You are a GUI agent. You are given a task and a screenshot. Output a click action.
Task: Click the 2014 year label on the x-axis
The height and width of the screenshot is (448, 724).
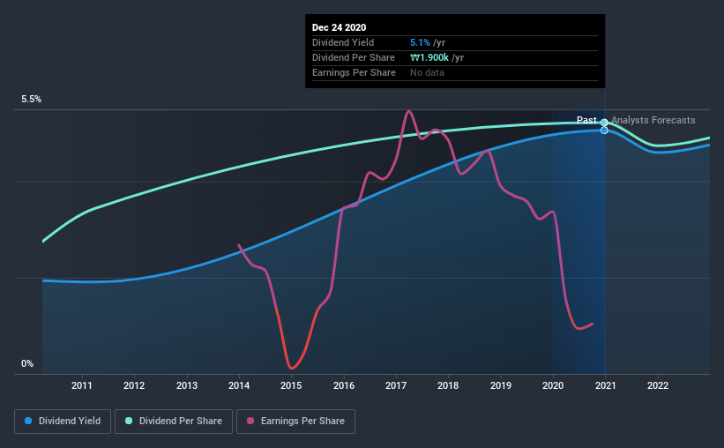tap(239, 385)
